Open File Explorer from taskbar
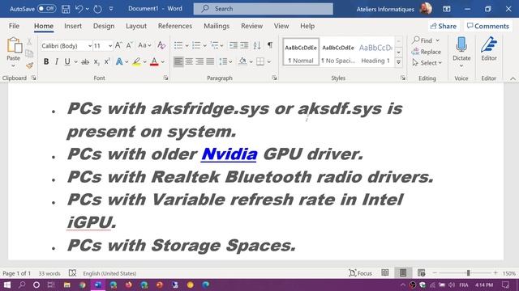 [66, 285]
